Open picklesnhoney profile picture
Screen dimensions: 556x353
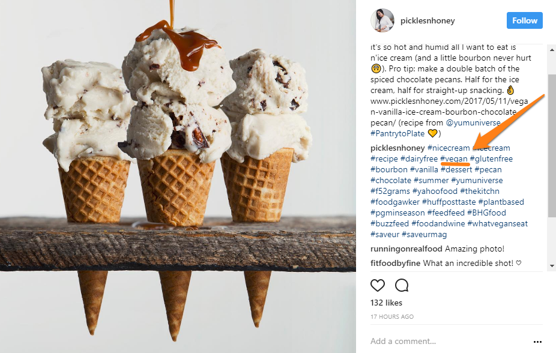click(382, 20)
